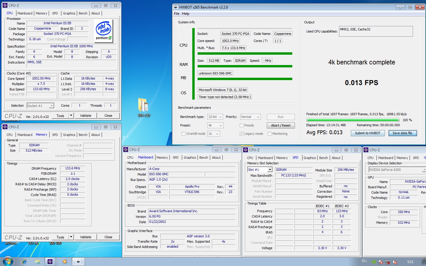Click the Action Center flag tray icon
This screenshot has width=426, height=266.
pyautogui.click(x=380, y=262)
